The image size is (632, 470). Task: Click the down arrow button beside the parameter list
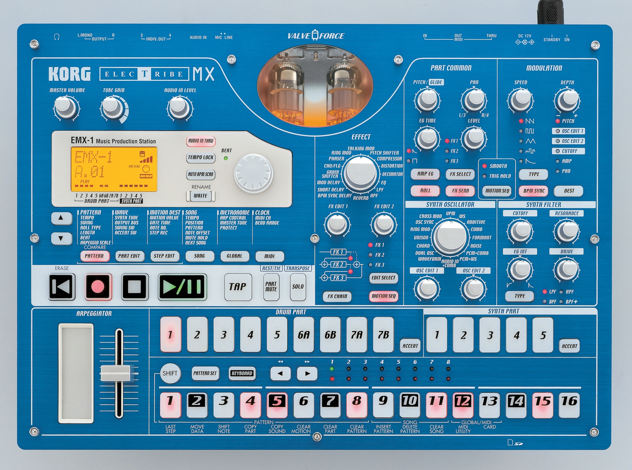click(61, 239)
